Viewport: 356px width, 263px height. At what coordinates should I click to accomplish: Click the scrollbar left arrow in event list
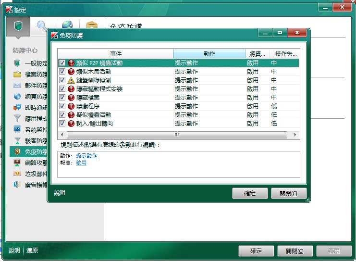[x=62, y=135]
